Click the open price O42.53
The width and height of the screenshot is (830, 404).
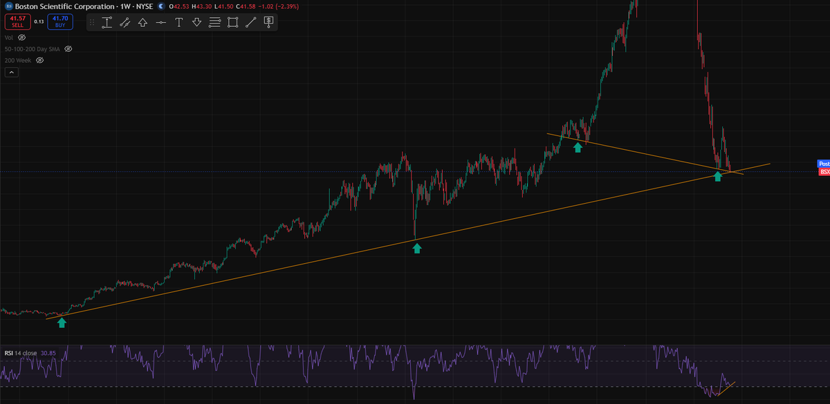[178, 6]
